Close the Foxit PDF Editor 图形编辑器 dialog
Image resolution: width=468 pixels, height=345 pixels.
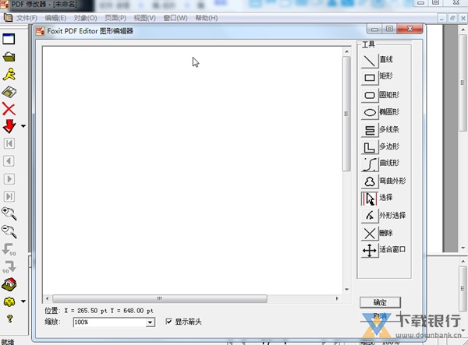pyautogui.click(x=410, y=29)
